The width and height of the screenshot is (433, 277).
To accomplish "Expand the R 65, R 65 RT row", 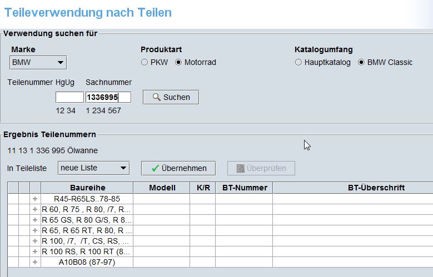I will 35,230.
